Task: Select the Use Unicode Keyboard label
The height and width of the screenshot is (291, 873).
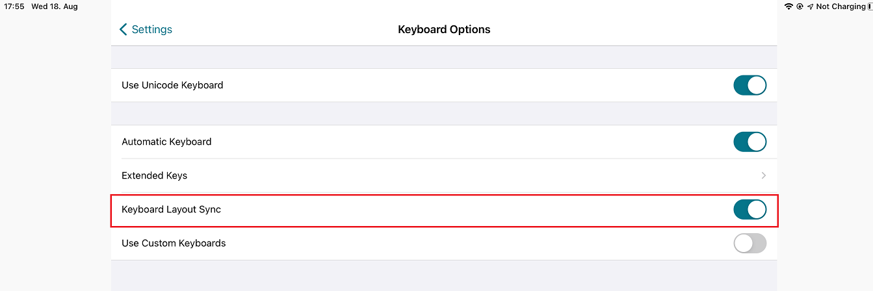Action: (x=172, y=85)
